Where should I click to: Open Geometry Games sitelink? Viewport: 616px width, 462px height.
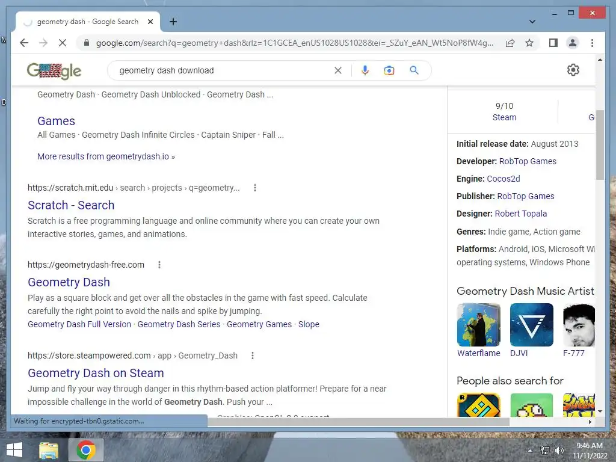point(259,324)
